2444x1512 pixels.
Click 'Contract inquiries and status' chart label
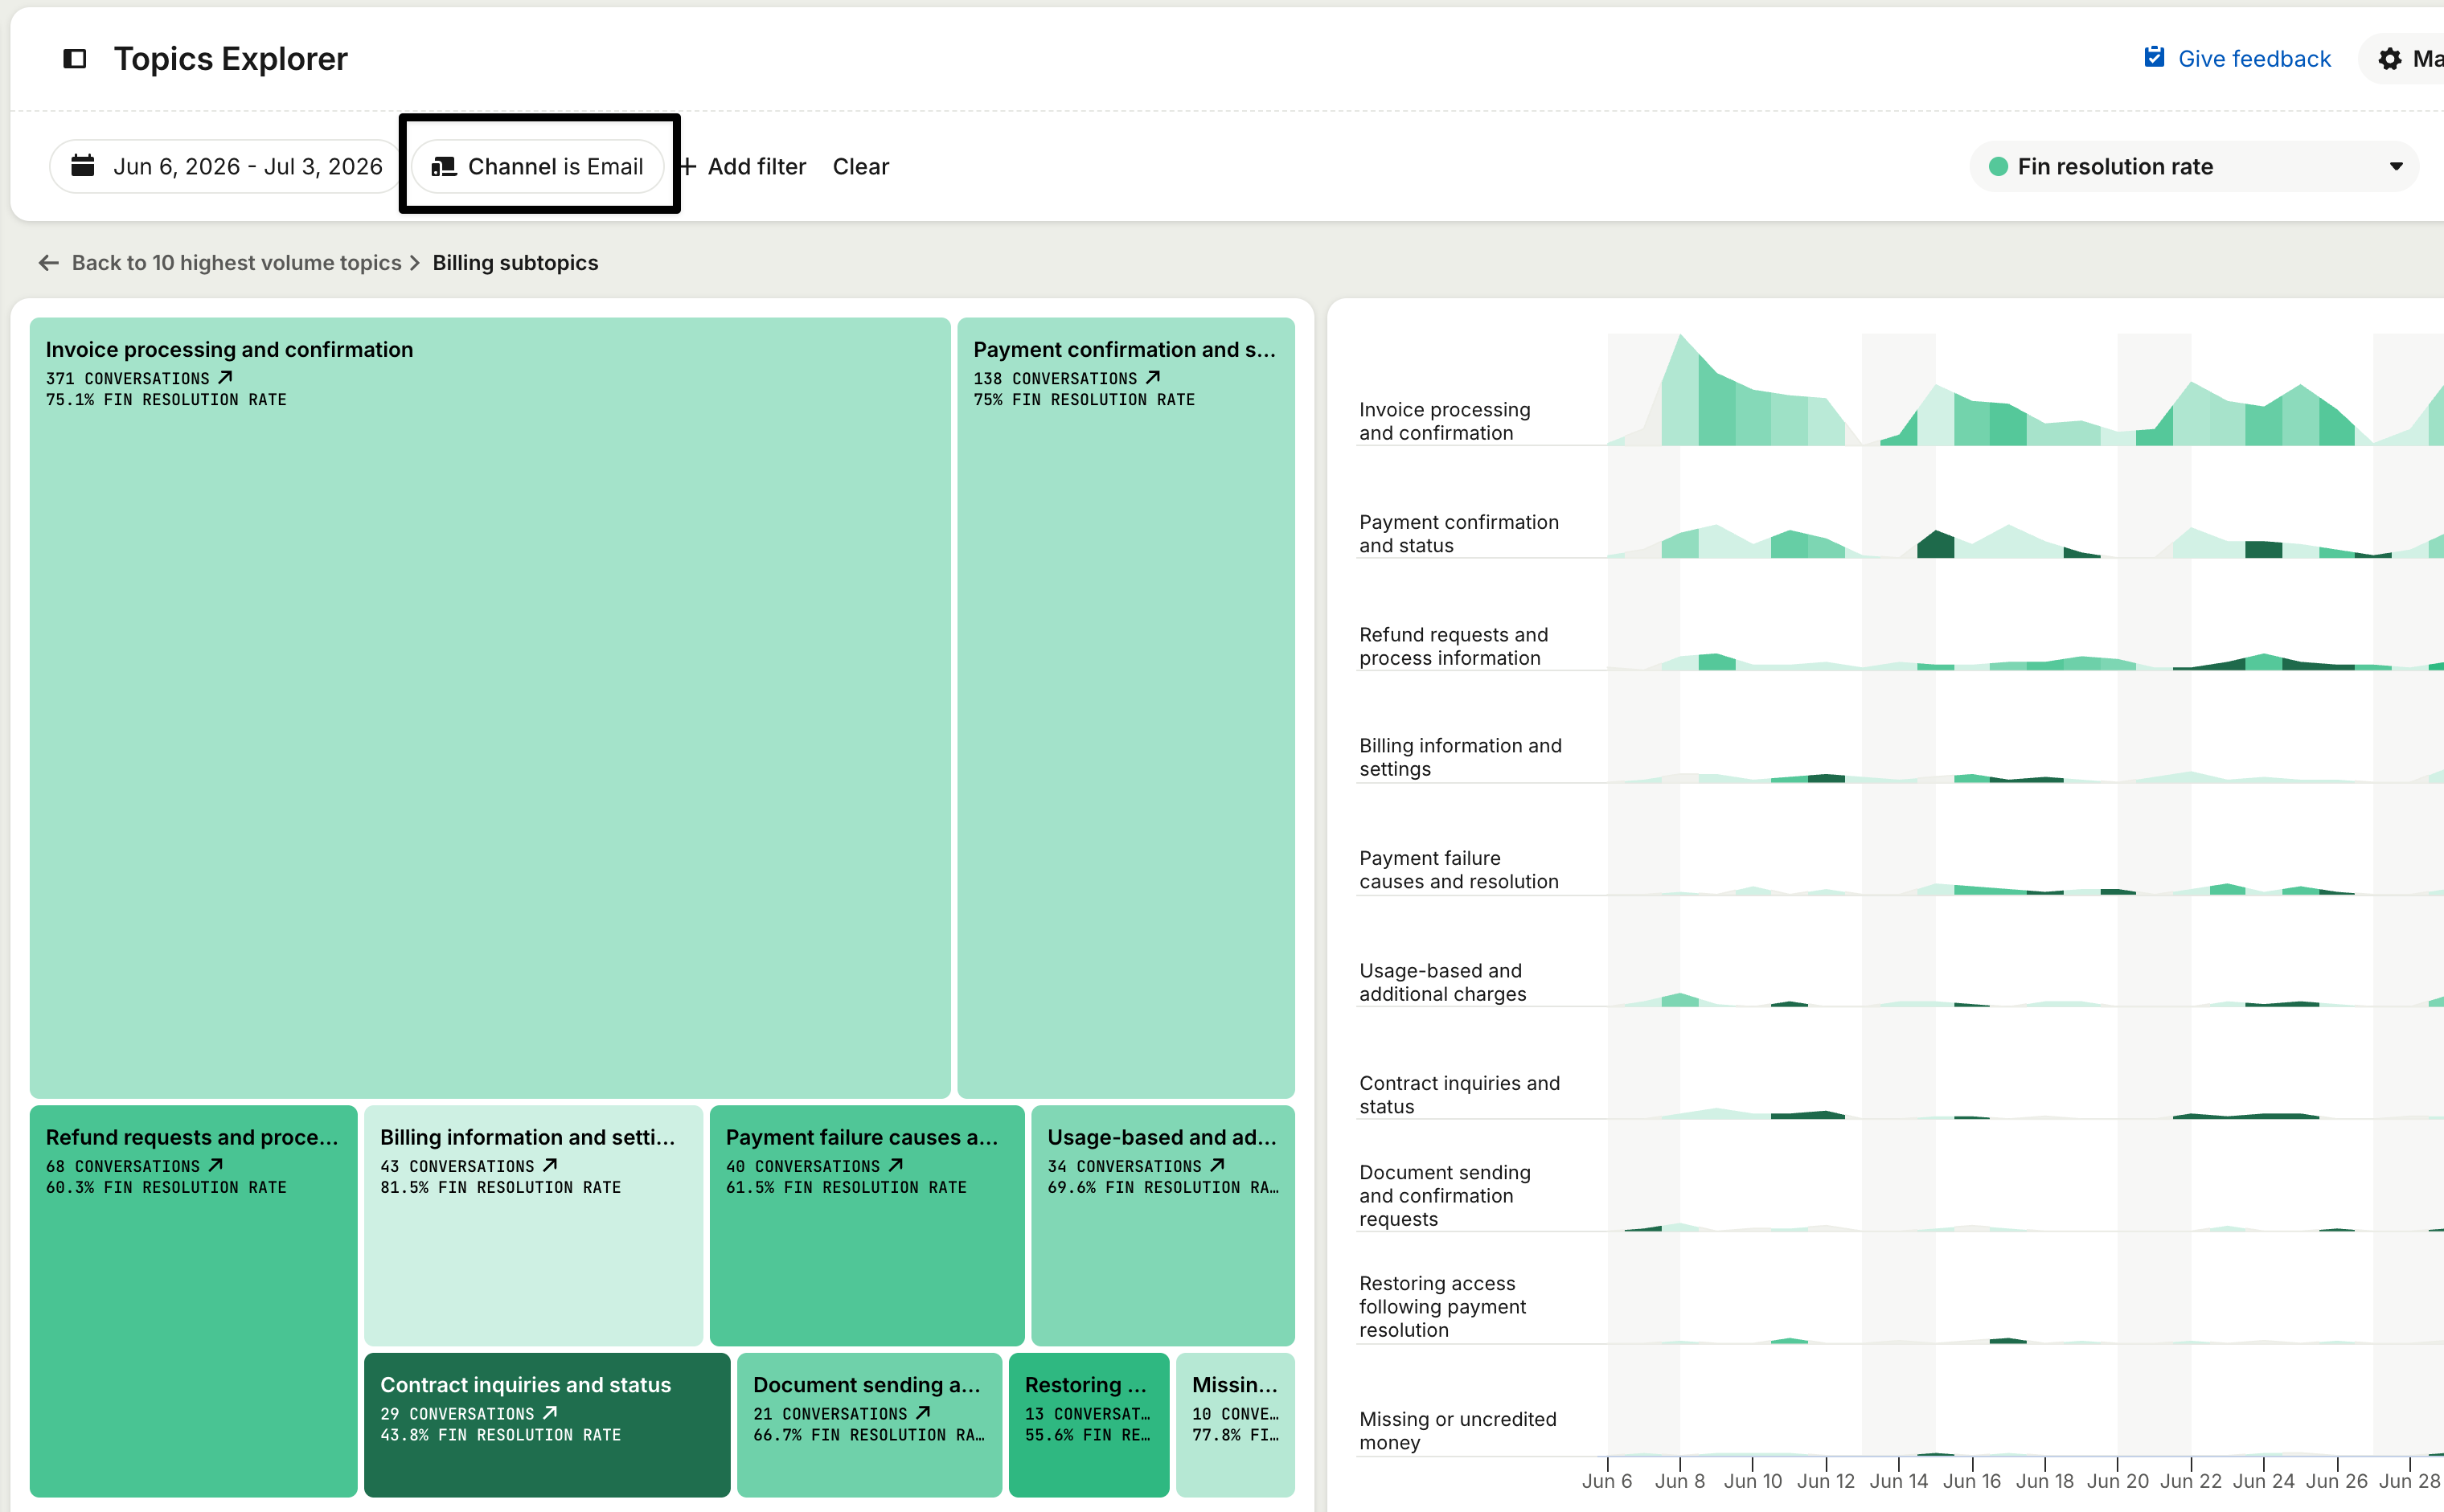click(1459, 1095)
